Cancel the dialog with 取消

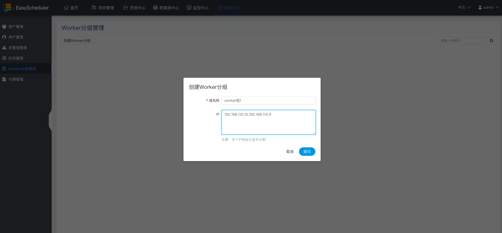click(x=290, y=152)
